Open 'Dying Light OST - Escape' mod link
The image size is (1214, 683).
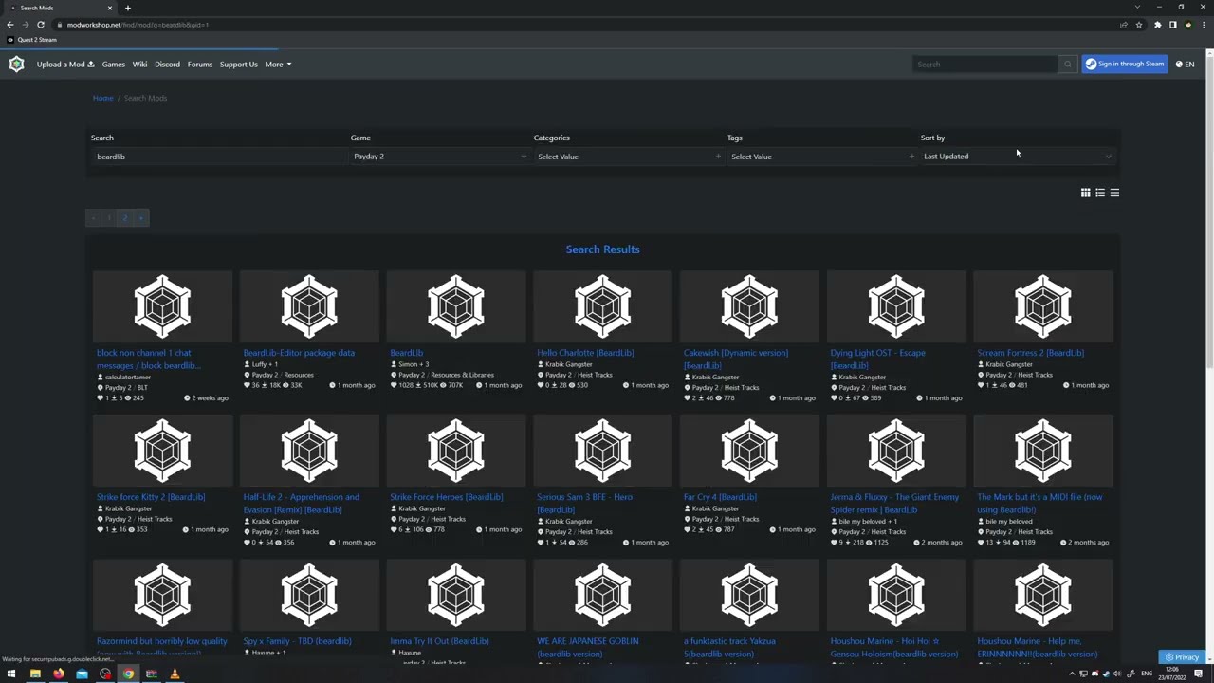[877, 359]
